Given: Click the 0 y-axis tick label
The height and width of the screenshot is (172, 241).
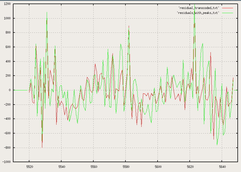Looking at the screenshot, I should pos(10,90).
